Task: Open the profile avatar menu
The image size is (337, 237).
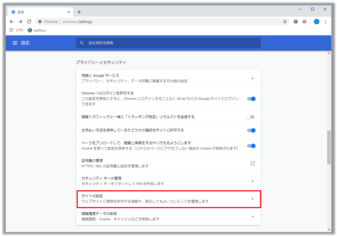Action: [317, 21]
